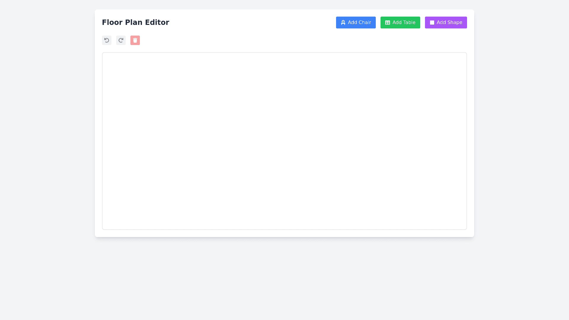569x320 pixels.
Task: Select the green Add Table button
Action: (400, 23)
